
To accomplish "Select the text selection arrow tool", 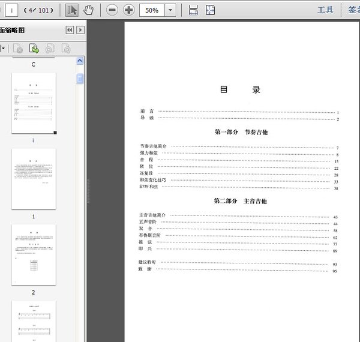I will tap(72, 10).
